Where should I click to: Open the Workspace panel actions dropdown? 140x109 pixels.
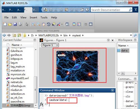135,40
